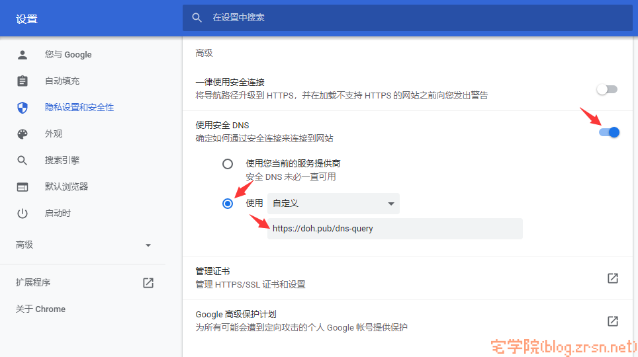Click the shield icon for 隐私设置和安全性

click(23, 108)
